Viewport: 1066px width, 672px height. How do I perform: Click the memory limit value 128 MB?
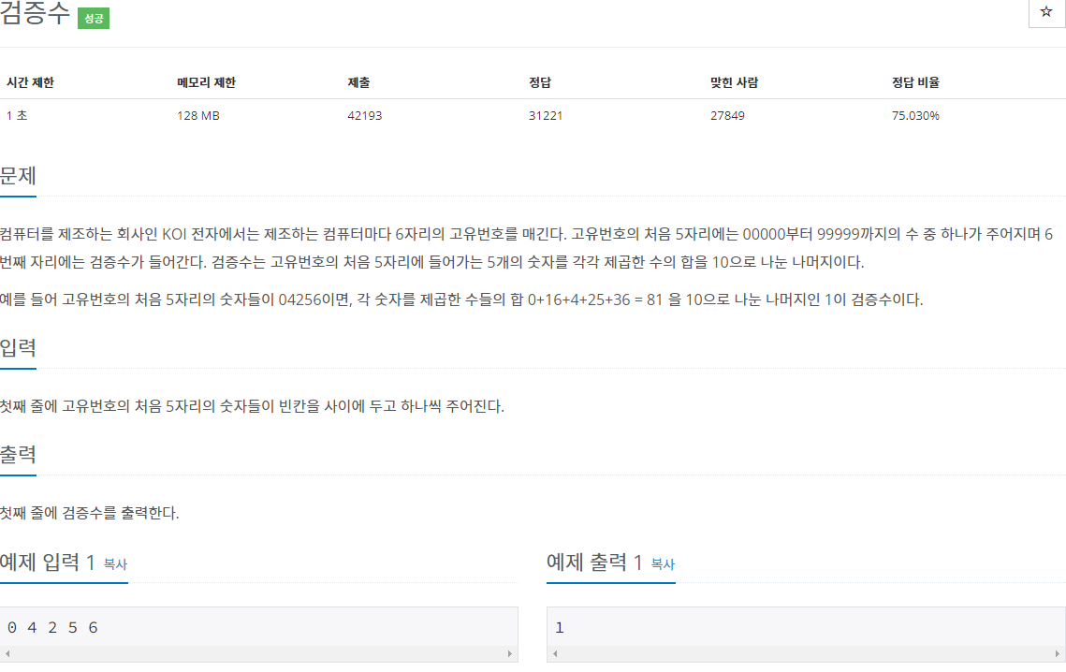tap(198, 116)
